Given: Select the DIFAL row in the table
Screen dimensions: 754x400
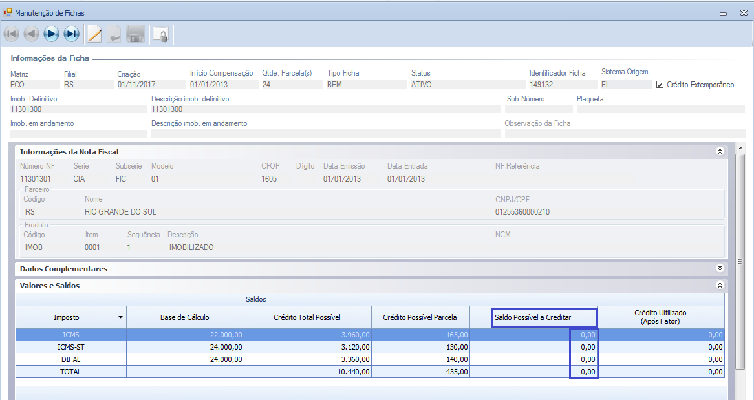Looking at the screenshot, I should (71, 359).
